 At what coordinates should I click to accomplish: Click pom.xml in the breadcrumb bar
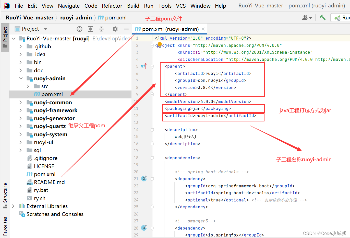point(112,18)
